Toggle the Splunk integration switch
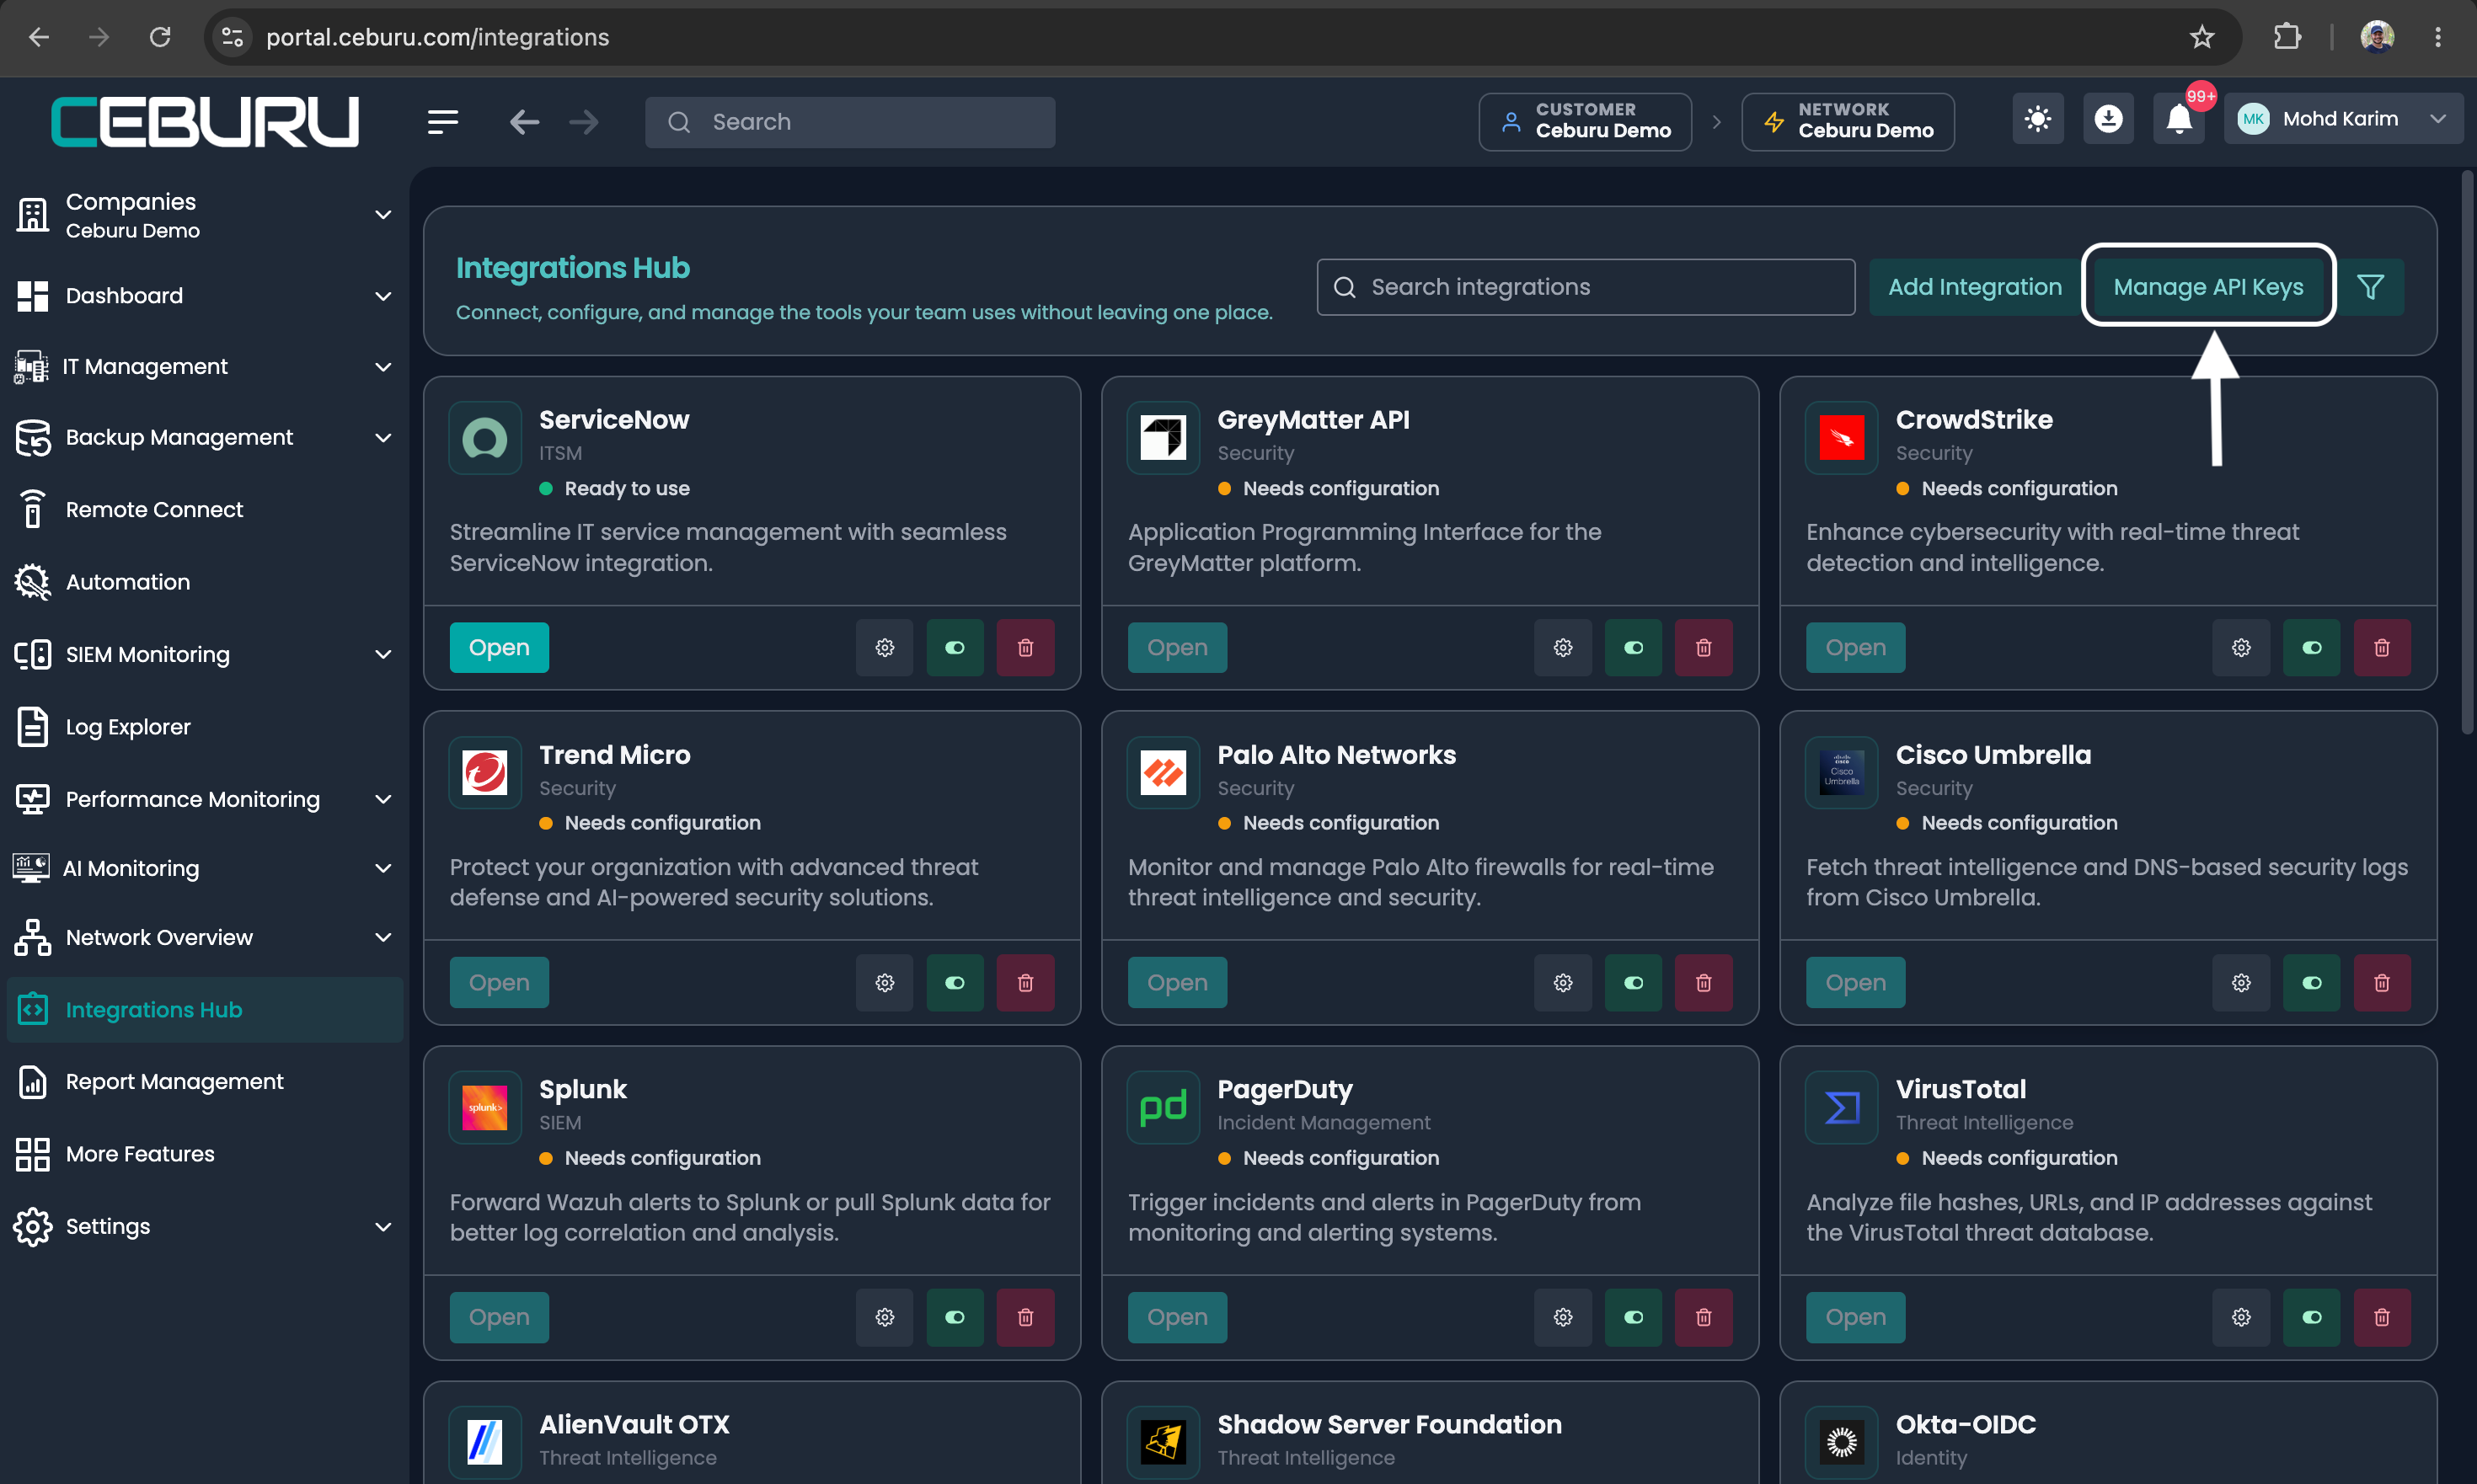This screenshot has width=2477, height=1484. 955,1317
